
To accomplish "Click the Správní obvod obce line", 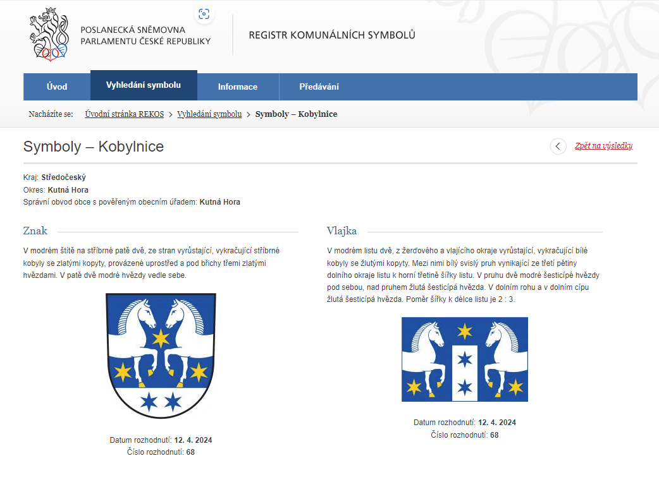I will [132, 202].
